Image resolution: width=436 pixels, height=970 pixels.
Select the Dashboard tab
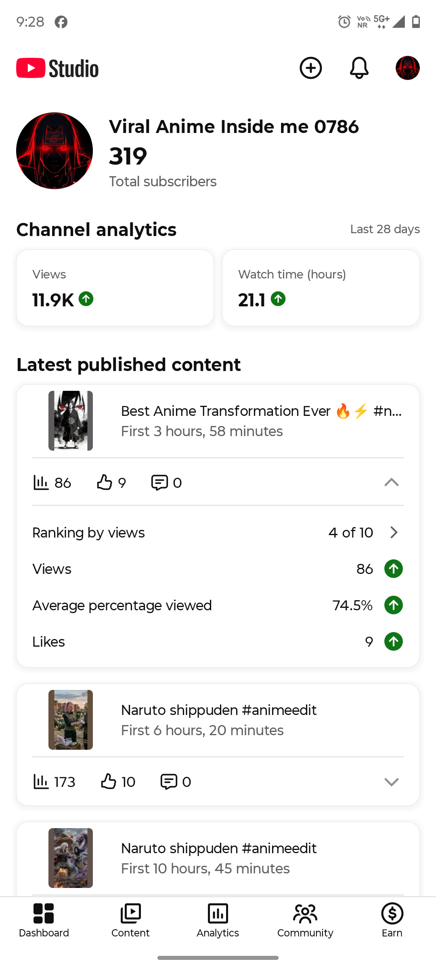point(44,920)
